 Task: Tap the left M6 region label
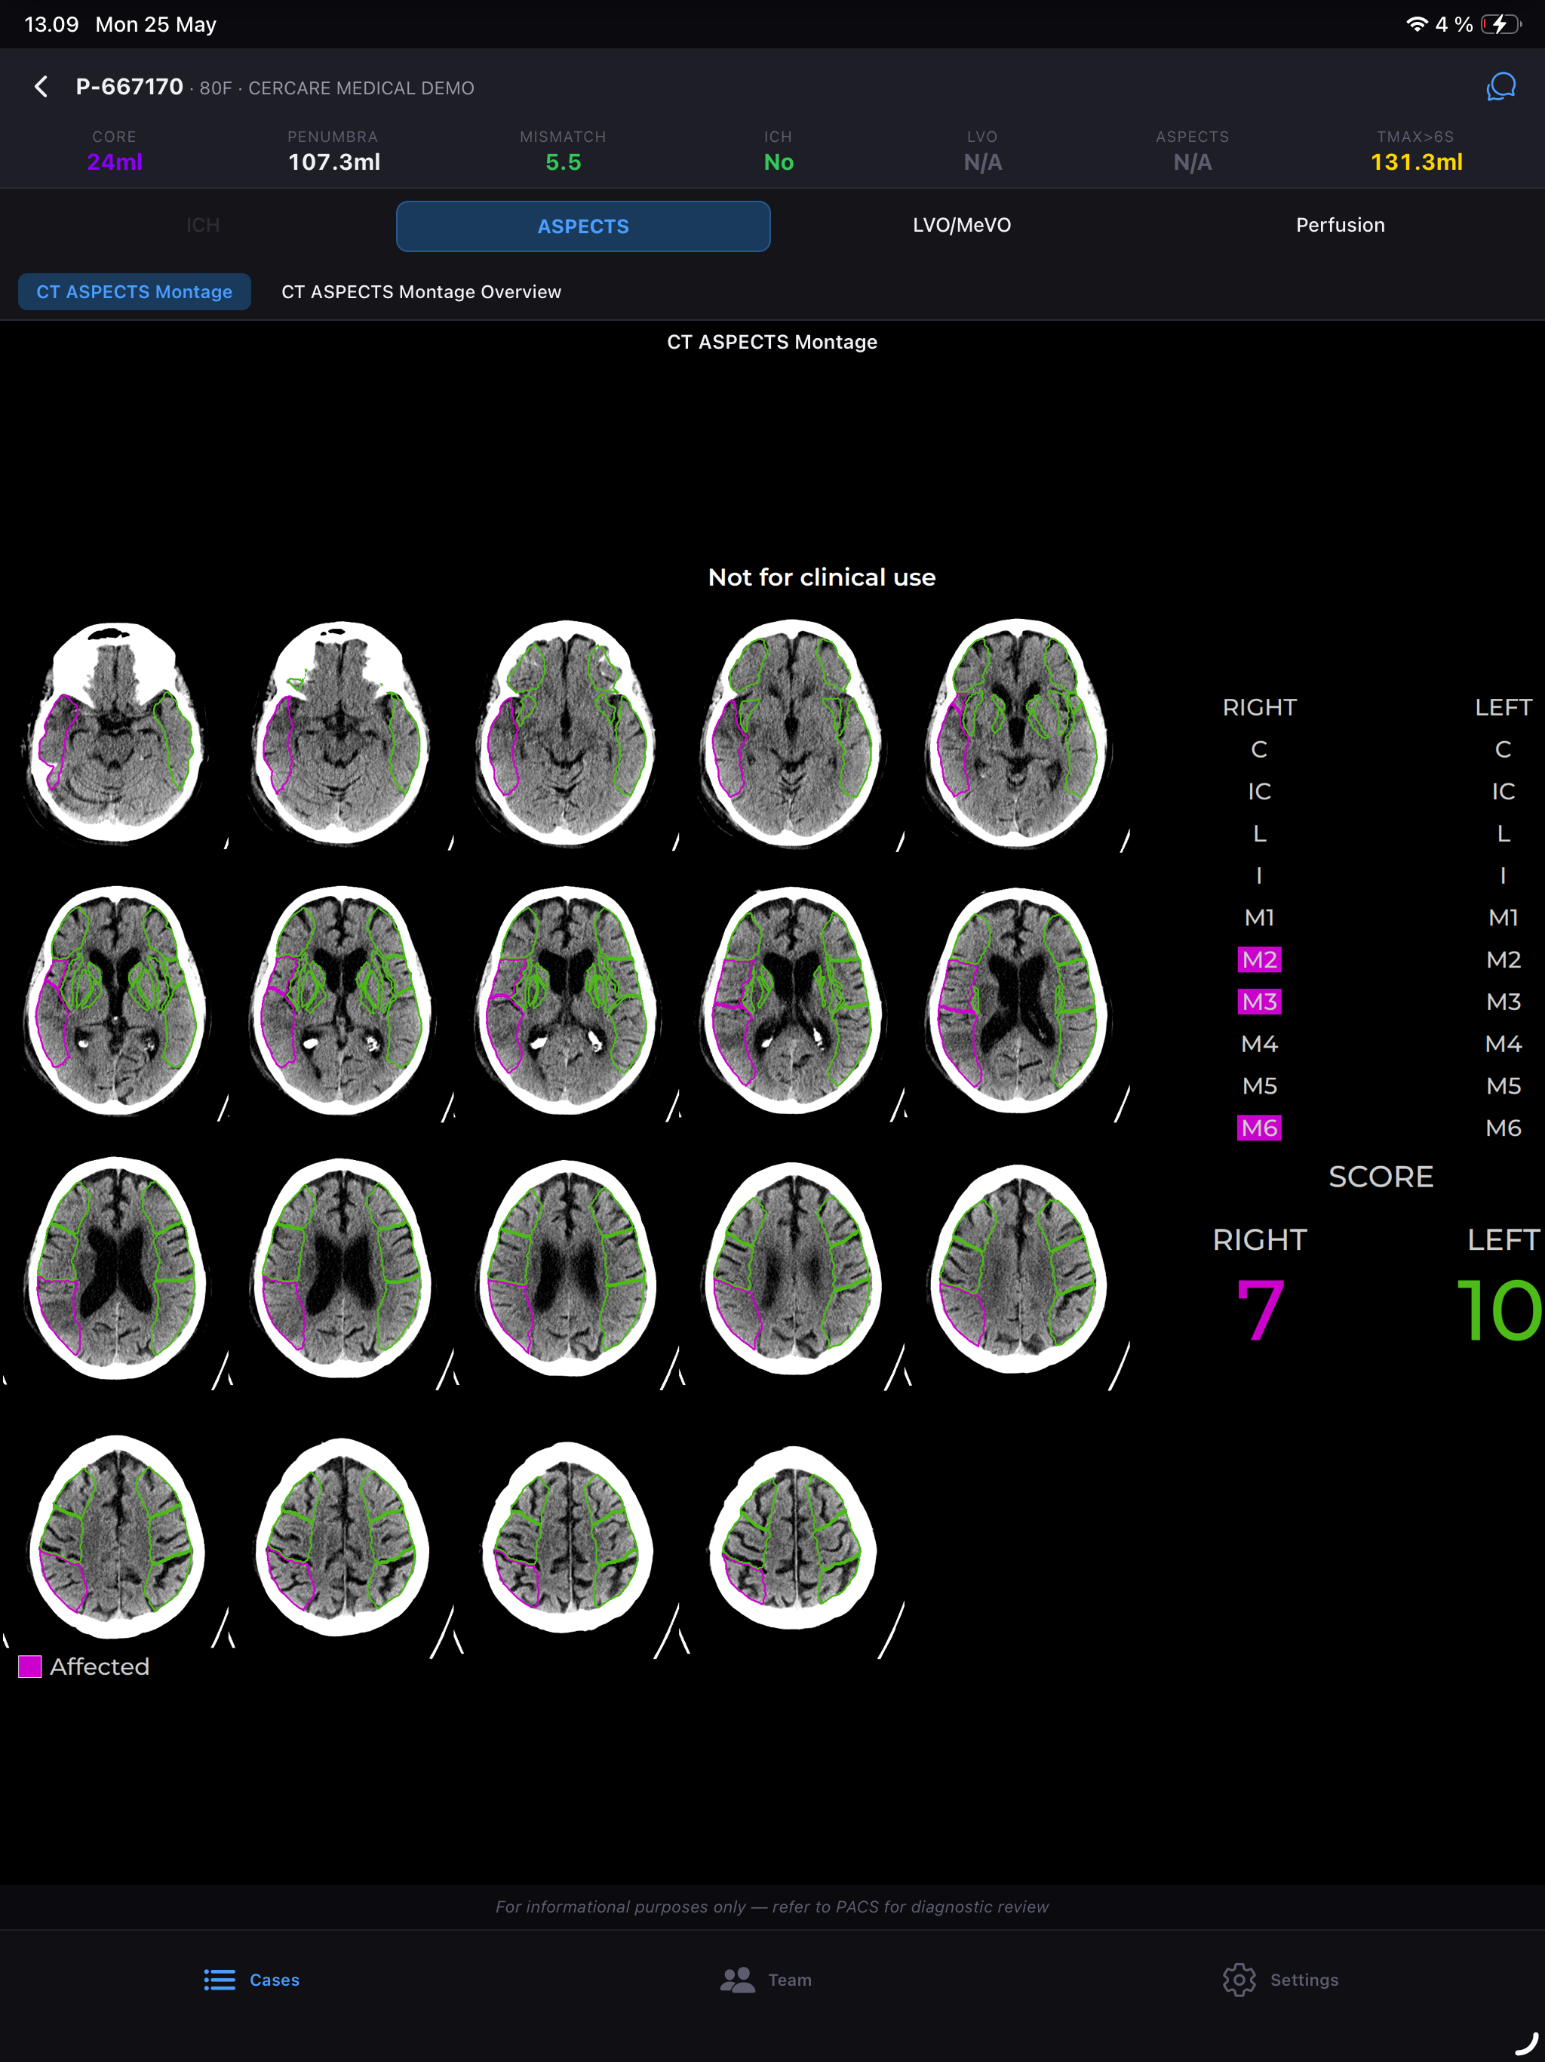[1503, 1128]
